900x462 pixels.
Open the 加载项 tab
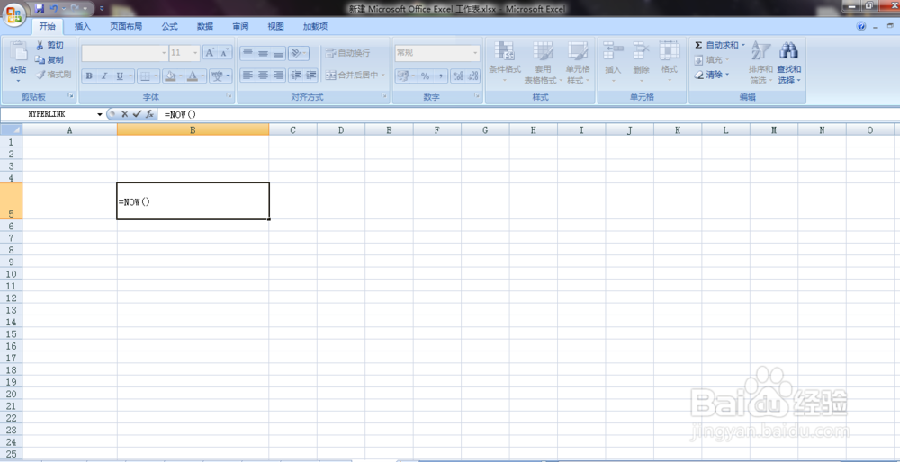(315, 26)
